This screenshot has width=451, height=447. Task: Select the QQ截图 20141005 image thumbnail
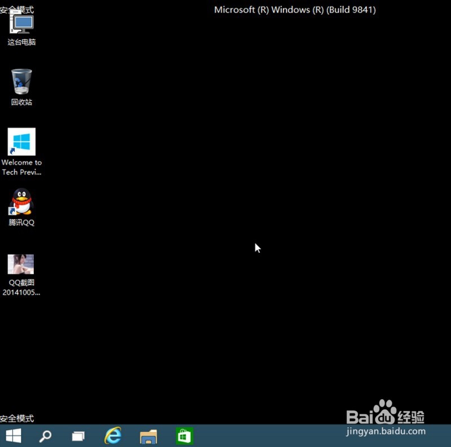click(x=21, y=264)
